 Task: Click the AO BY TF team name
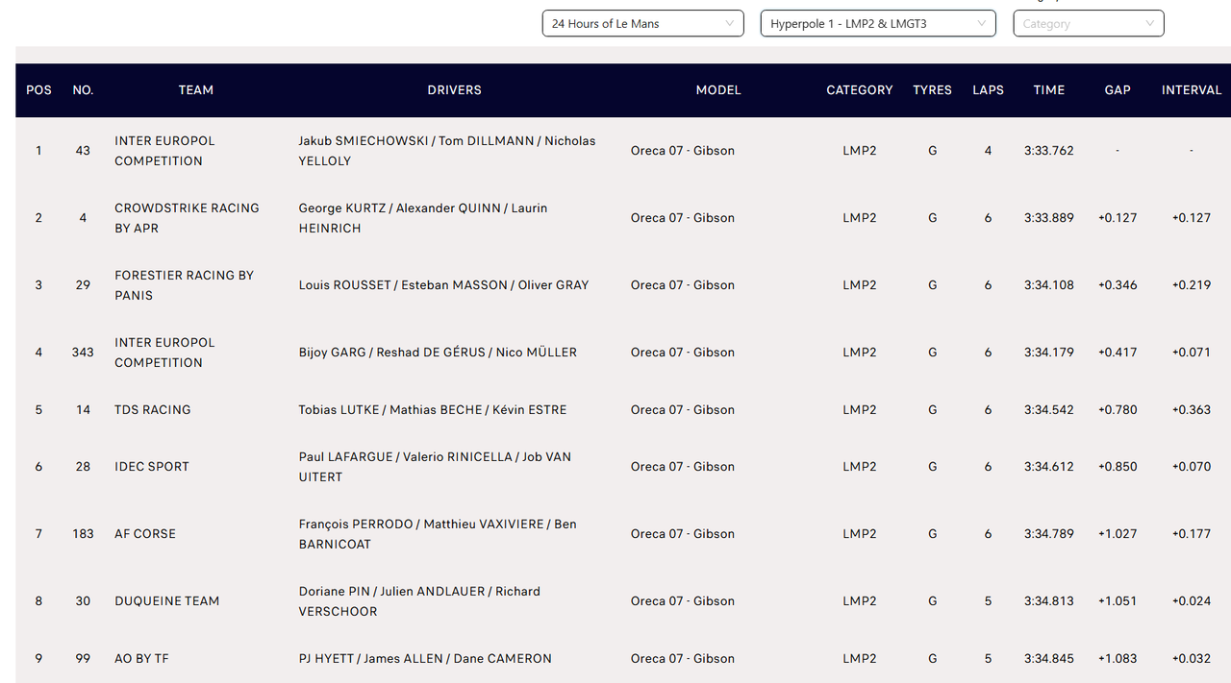(141, 659)
